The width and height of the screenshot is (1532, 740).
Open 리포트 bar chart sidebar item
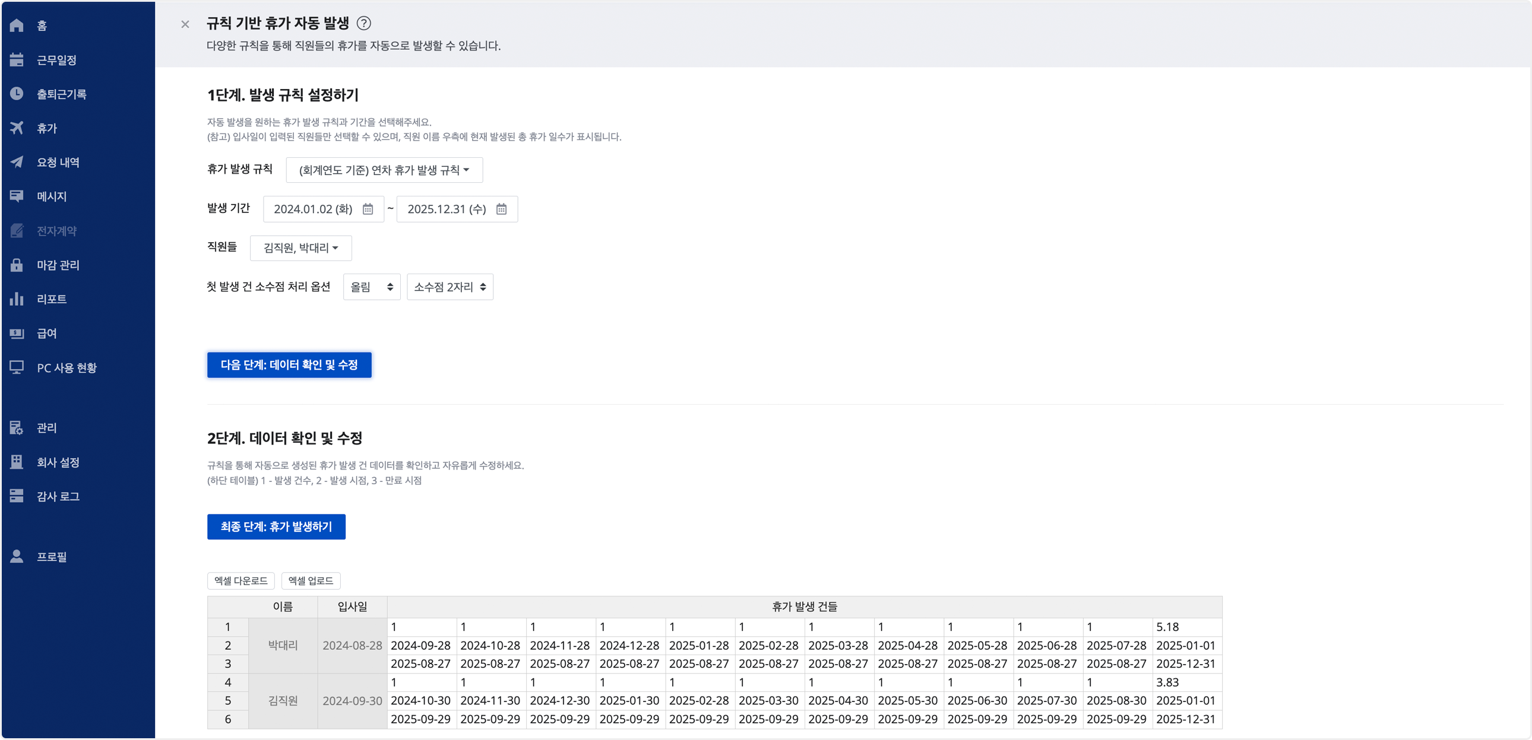coord(51,299)
